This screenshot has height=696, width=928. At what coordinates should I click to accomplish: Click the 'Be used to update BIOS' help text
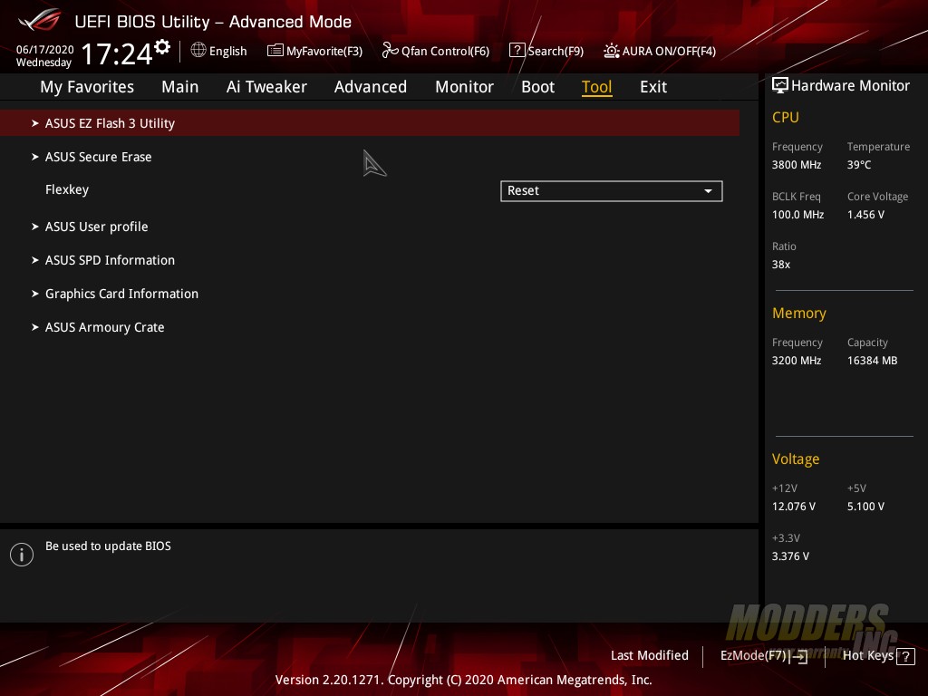109,546
